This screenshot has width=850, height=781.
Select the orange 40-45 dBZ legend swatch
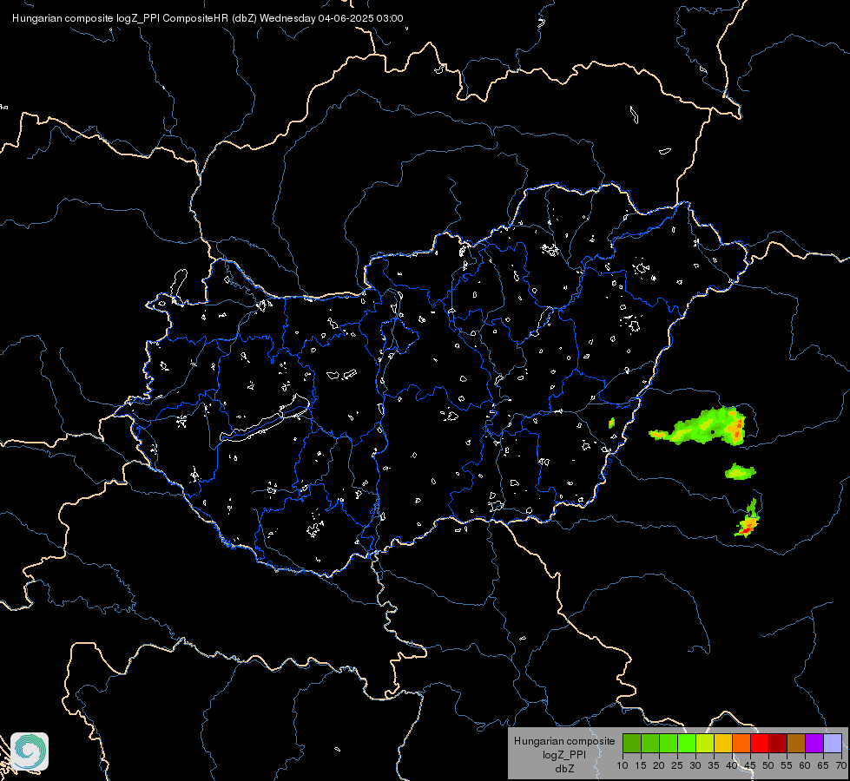tap(741, 743)
